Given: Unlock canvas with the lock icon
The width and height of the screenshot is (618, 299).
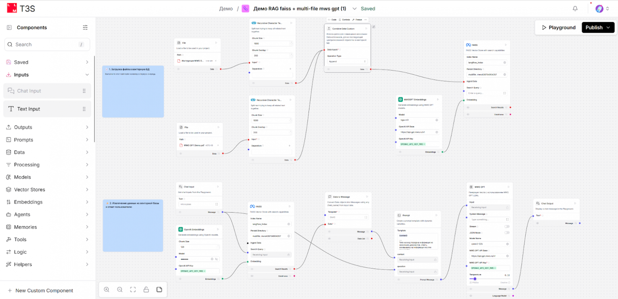Looking at the screenshot, I should (x=146, y=289).
